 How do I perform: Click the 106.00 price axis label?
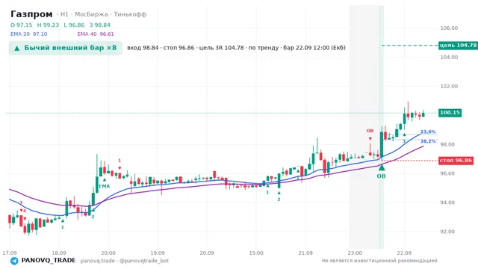click(x=449, y=28)
